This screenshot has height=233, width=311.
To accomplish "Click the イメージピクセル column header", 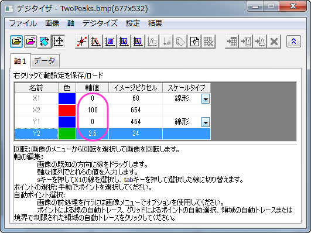I will pyautogui.click(x=136, y=88).
